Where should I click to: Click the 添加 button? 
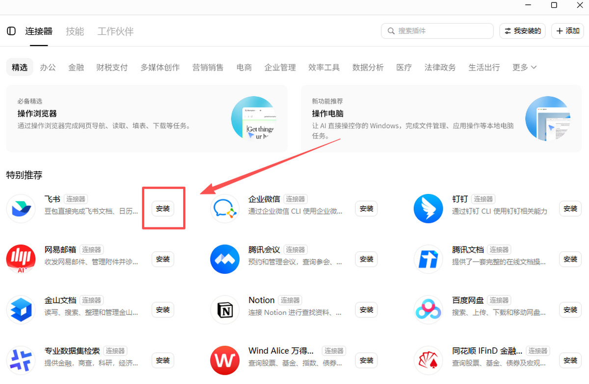[x=567, y=31]
